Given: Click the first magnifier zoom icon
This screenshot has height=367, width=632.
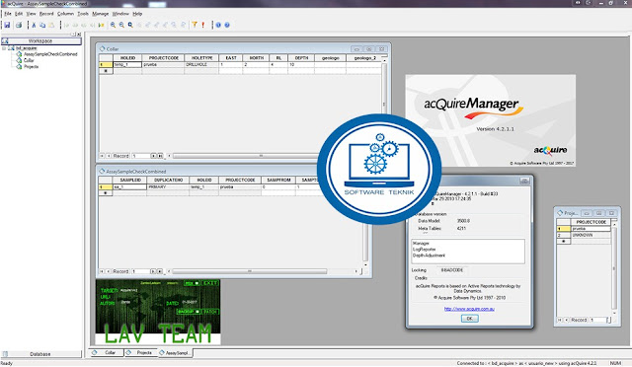Looking at the screenshot, I should coord(113,25).
